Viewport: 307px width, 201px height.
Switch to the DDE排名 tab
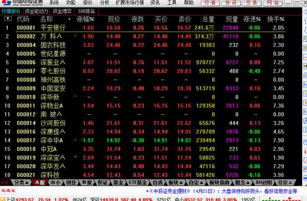[x=87, y=11]
